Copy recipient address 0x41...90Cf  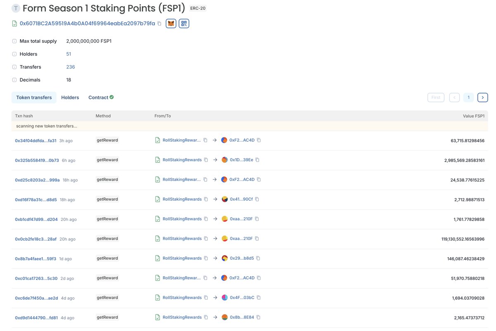[257, 199]
